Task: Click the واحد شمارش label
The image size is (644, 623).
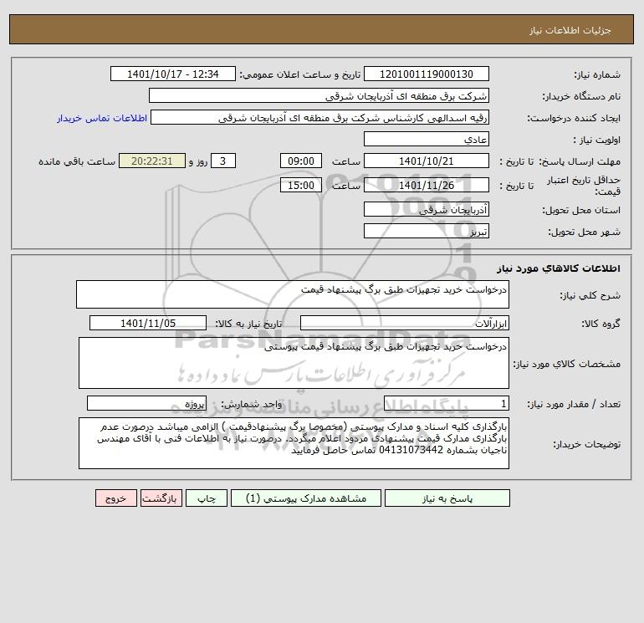Action: coord(252,404)
